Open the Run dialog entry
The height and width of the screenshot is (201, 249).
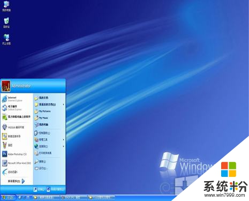click(49, 168)
